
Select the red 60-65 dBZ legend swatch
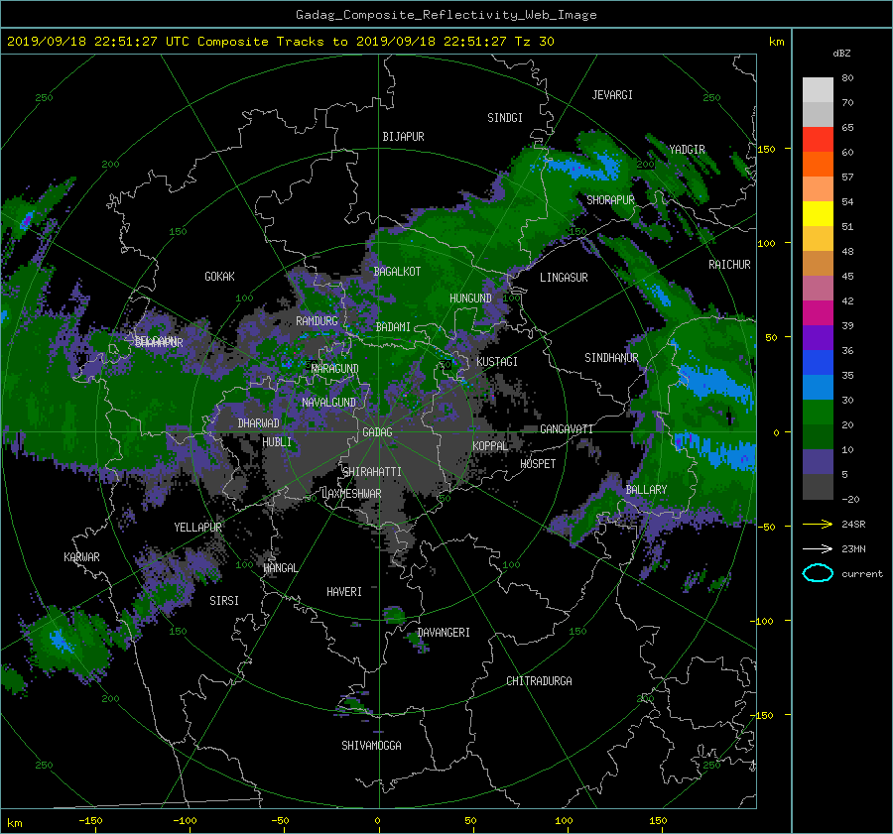coord(818,139)
